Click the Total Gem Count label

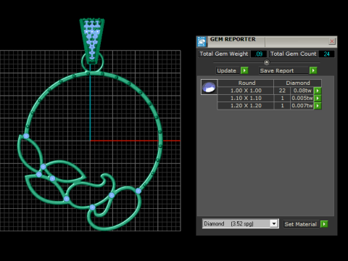[293, 54]
